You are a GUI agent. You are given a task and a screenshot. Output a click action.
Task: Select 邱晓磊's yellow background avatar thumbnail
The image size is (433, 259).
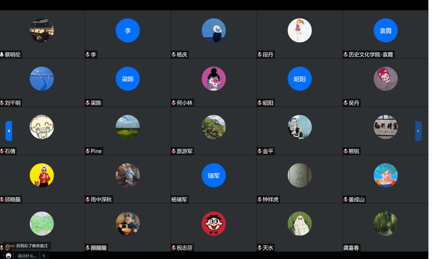coord(41,176)
